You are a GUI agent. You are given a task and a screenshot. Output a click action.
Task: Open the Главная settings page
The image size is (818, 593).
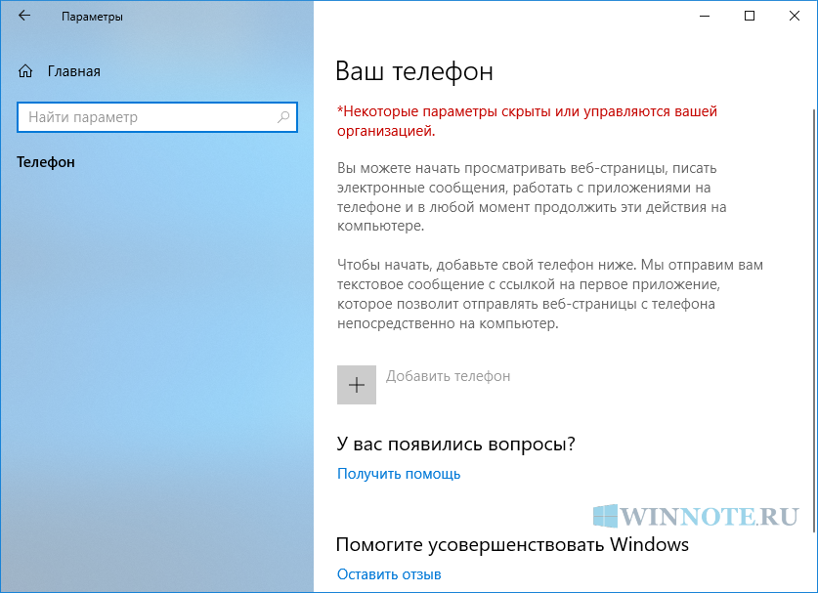(73, 71)
